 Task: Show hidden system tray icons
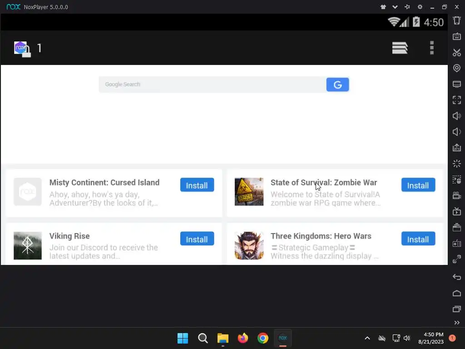coord(367,338)
